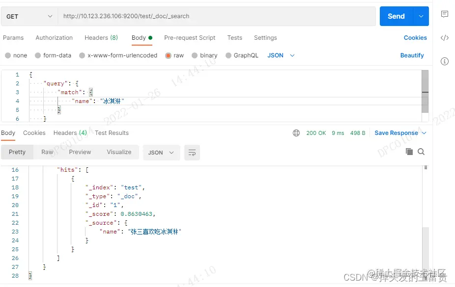Select the raw body type
Screen dimensions: 455x287
pyautogui.click(x=174, y=55)
